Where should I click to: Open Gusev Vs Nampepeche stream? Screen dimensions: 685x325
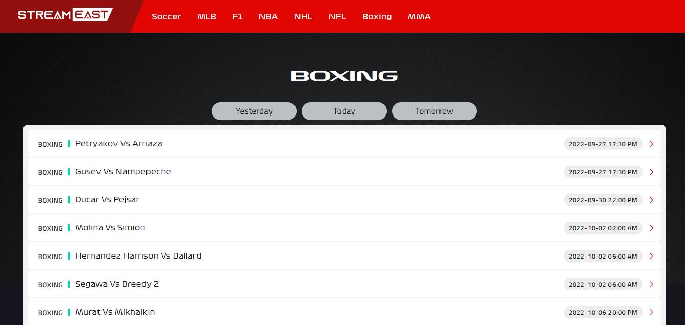pyautogui.click(x=344, y=172)
